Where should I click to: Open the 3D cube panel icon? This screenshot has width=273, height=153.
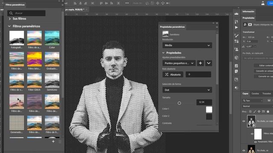236,58
